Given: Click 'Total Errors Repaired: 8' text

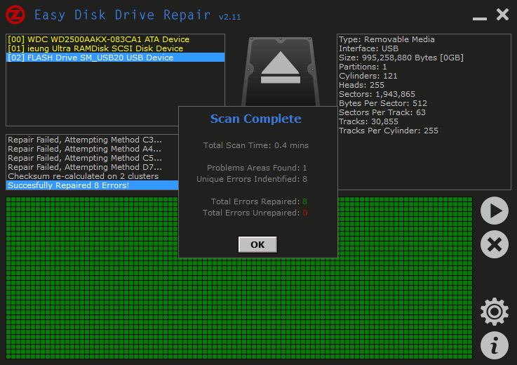Looking at the screenshot, I should click(x=259, y=201).
